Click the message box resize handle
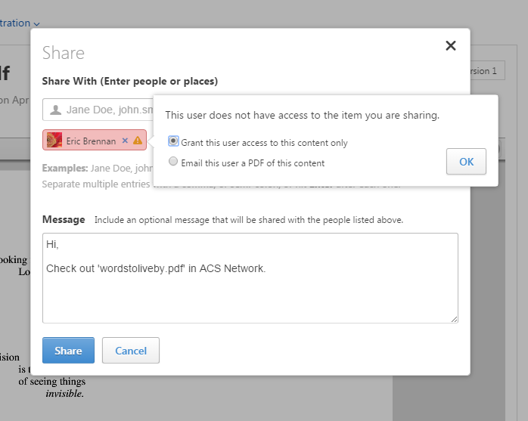Screen dimensions: 528x421 [x=454, y=319]
